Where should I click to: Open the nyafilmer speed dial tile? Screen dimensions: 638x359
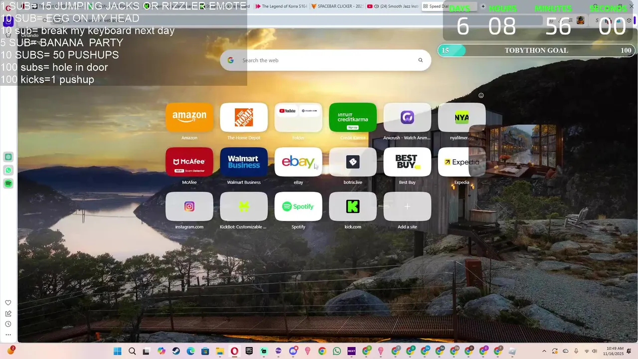[x=462, y=117]
